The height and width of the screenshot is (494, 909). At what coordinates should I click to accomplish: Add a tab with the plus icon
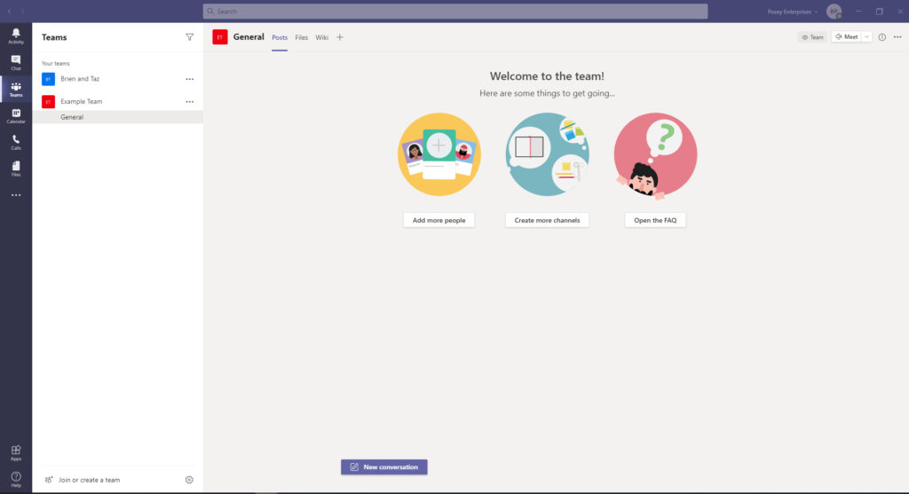340,37
